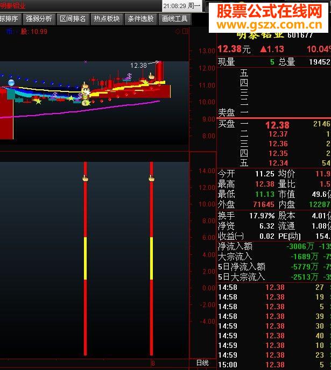The image size is (331, 370).
Task: Click the buy-five price 12.34
Action: tap(278, 163)
